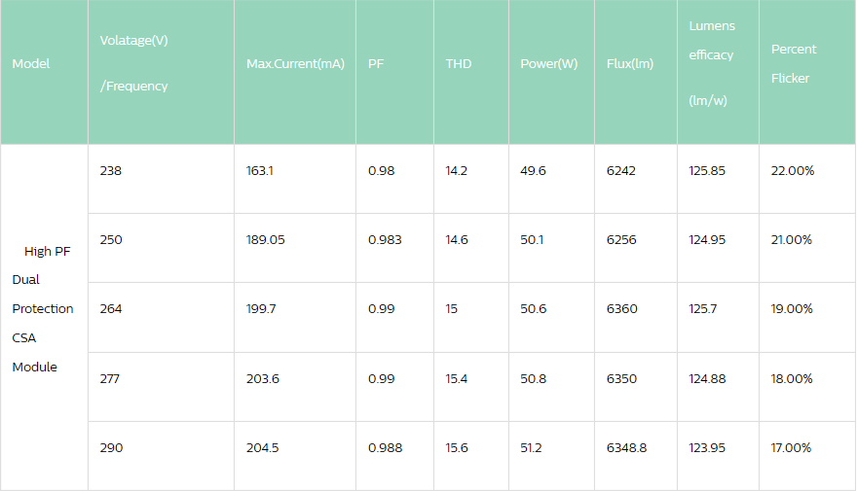The image size is (858, 491).
Task: Click the THD value 15.4
Action: coord(457,379)
